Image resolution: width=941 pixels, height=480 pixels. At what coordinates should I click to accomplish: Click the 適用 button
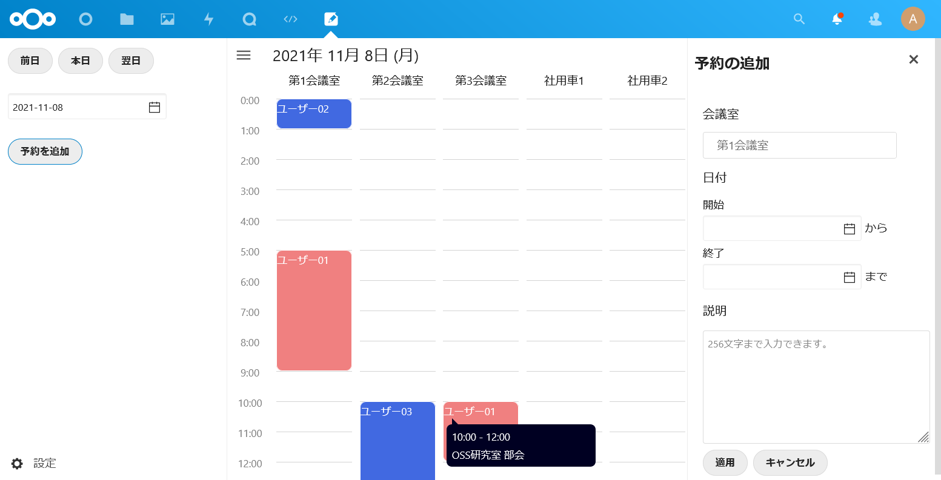coord(725,462)
